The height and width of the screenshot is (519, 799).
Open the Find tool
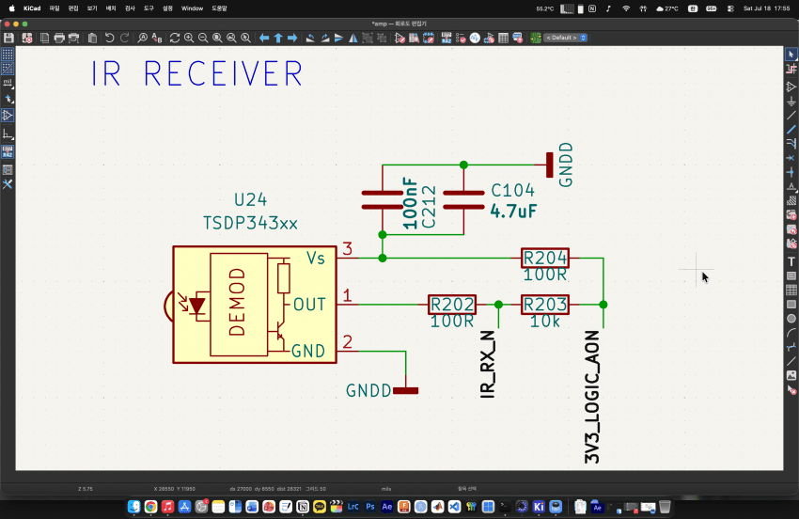pyautogui.click(x=143, y=38)
